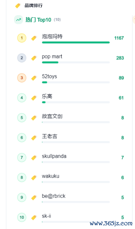
Task: Open the 泡泡玛特 brand entry
Action: tap(52, 36)
